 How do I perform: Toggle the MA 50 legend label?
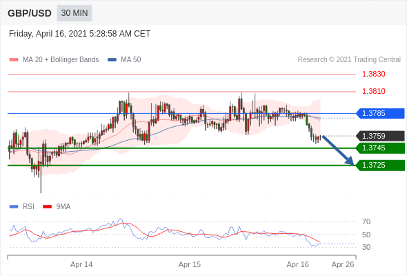tap(131, 60)
